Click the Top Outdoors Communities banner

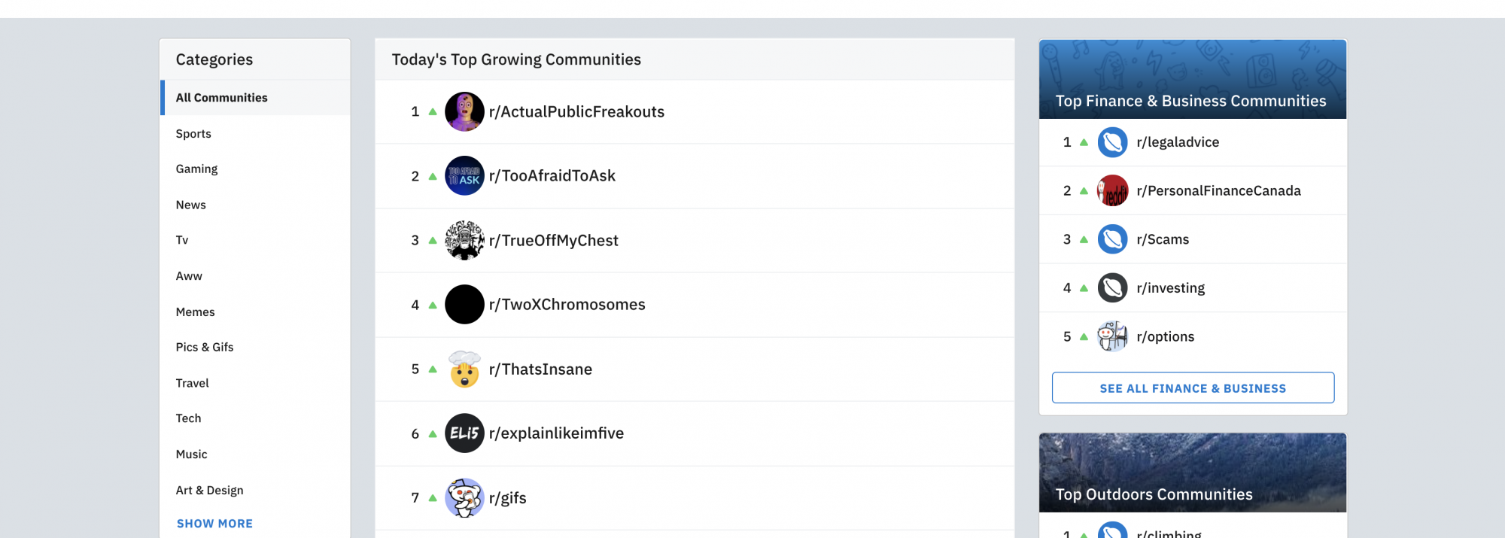1192,473
